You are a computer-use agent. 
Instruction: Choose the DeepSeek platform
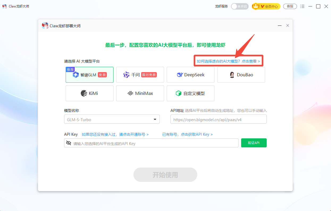point(190,74)
